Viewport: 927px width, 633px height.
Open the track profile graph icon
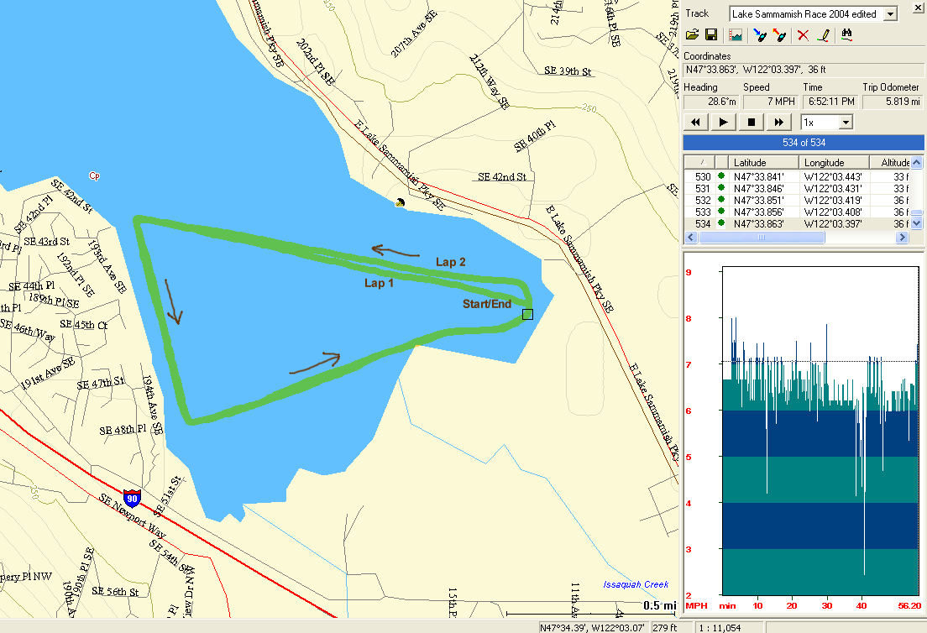736,35
